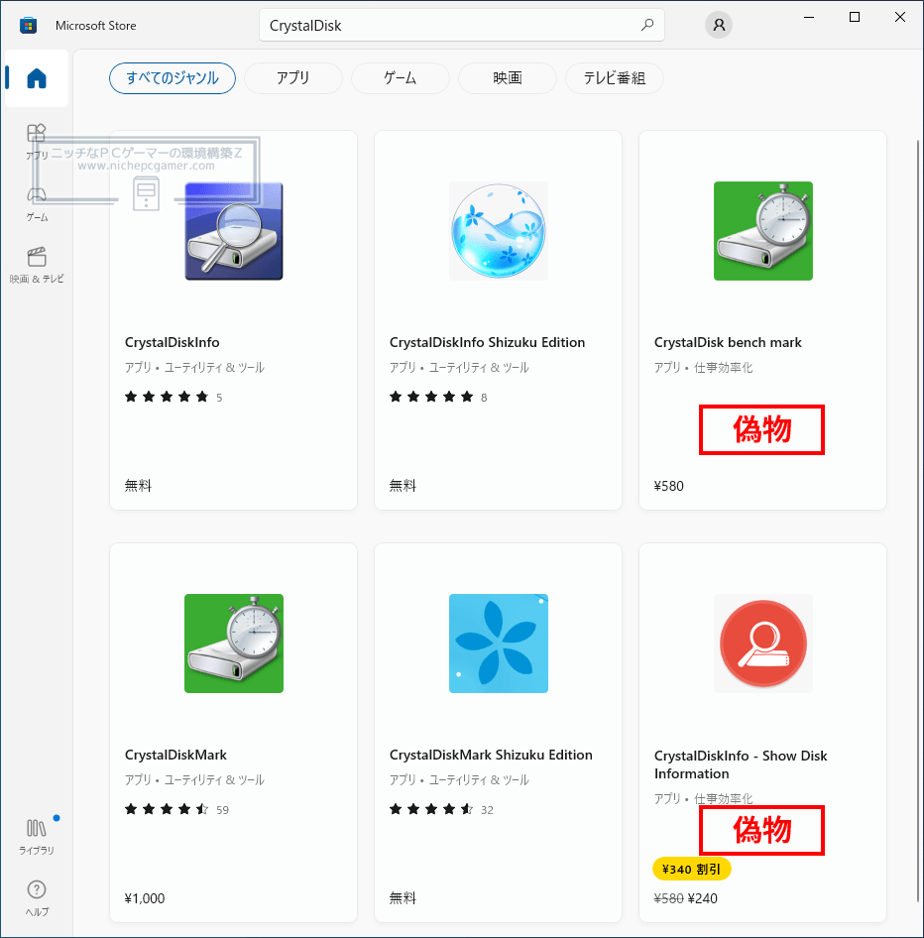Click the search magnifier icon
924x938 pixels.
pos(647,25)
